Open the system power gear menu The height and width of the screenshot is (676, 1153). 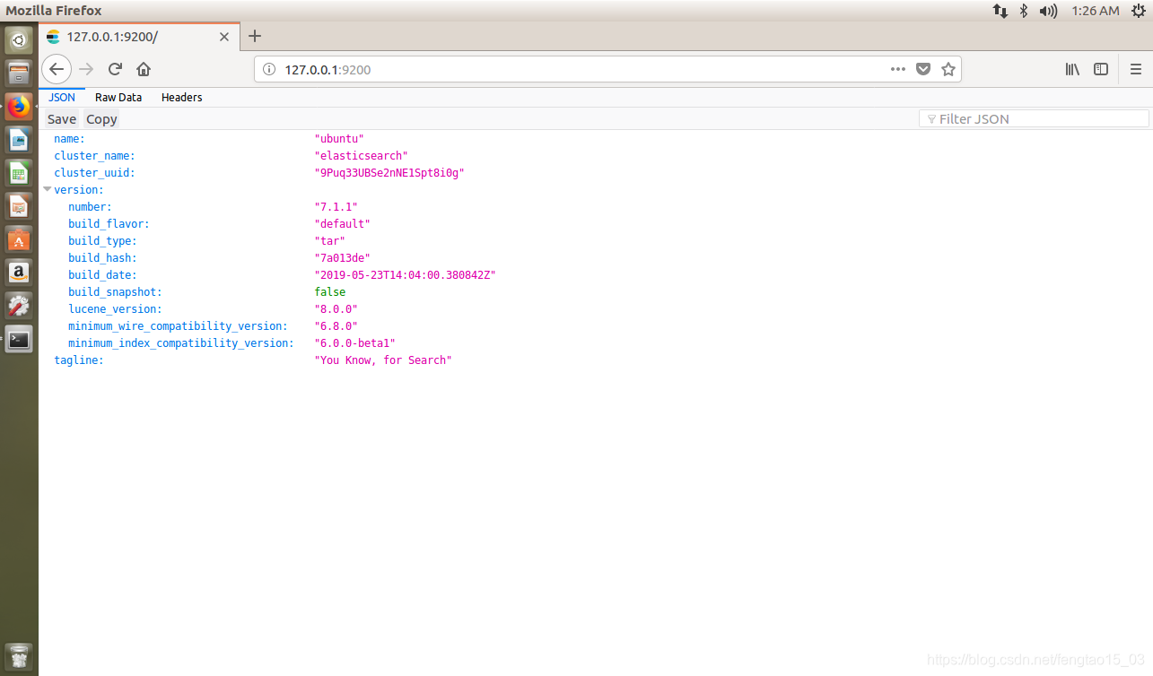click(1139, 11)
